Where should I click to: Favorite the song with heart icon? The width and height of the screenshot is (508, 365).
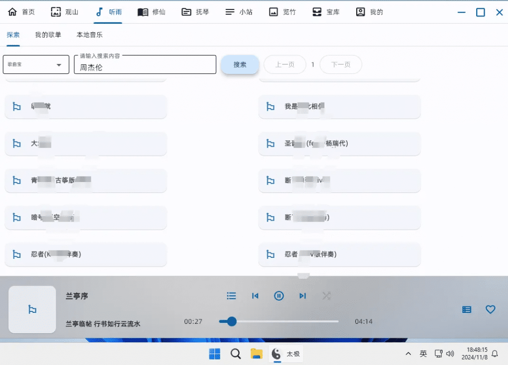(x=491, y=309)
